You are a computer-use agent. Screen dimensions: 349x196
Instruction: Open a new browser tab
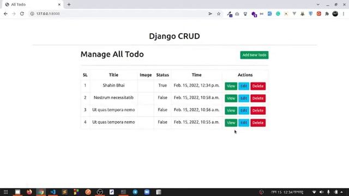(69, 4)
